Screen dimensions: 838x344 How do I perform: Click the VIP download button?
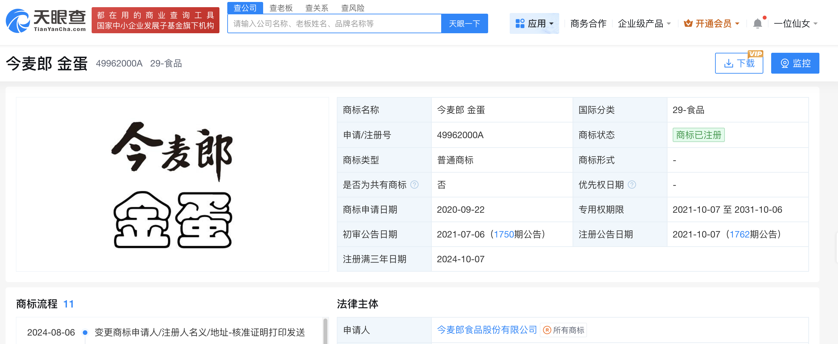pos(739,63)
